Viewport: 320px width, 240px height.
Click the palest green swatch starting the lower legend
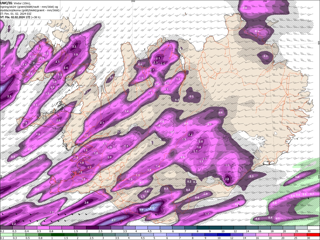(6, 235)
